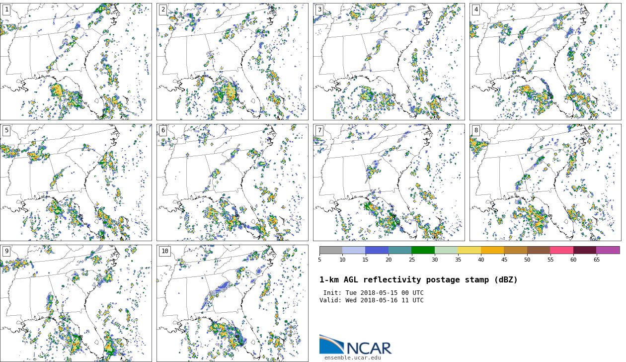Click the number 10 panel label
Screen dimensions: 626x362
[164, 251]
